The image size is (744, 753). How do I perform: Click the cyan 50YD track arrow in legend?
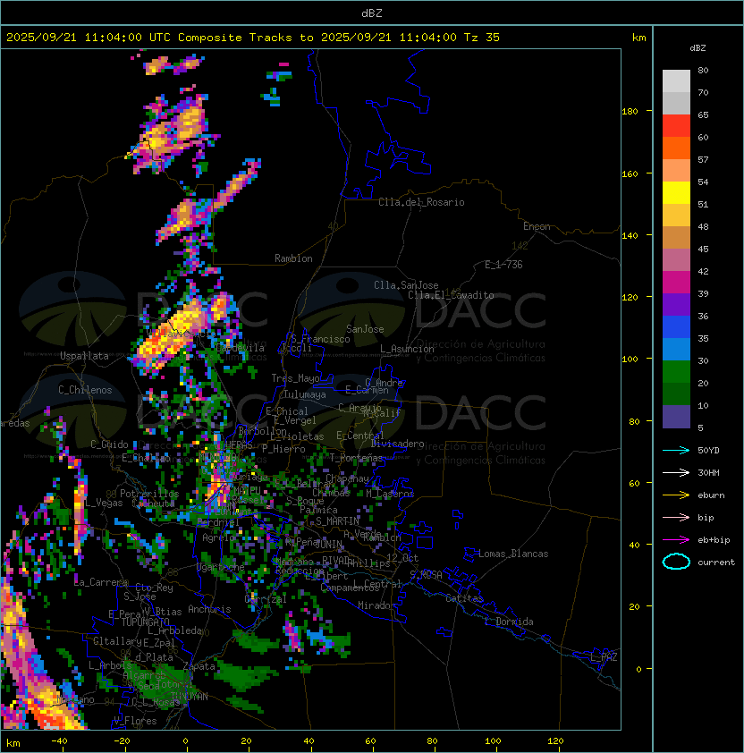pos(676,450)
